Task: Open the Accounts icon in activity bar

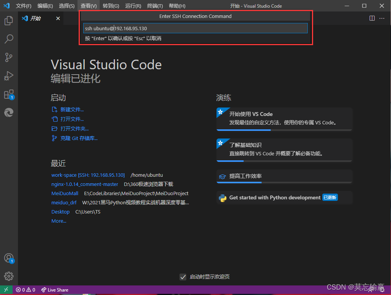Action: click(x=9, y=258)
